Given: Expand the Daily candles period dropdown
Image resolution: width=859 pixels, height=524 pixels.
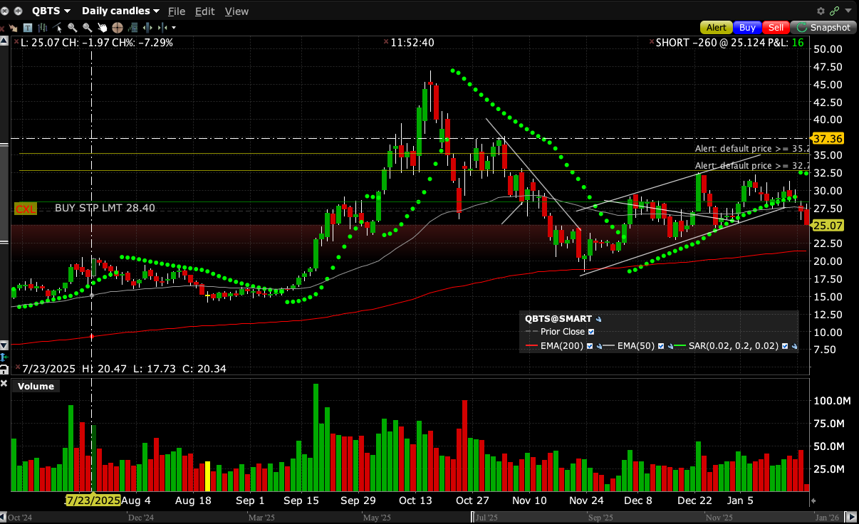Looking at the screenshot, I should (120, 11).
